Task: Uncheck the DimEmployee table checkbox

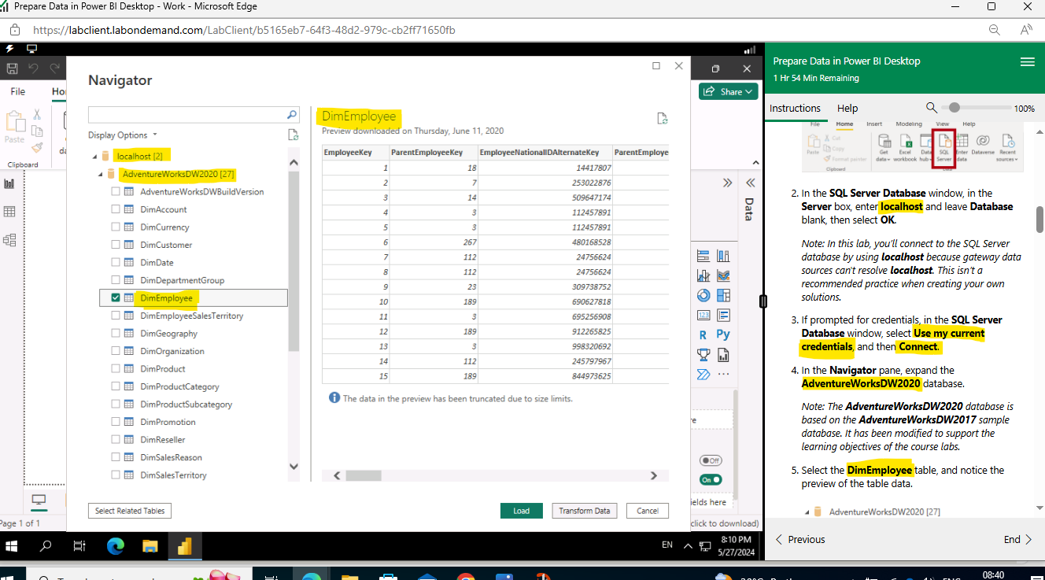Action: (116, 297)
